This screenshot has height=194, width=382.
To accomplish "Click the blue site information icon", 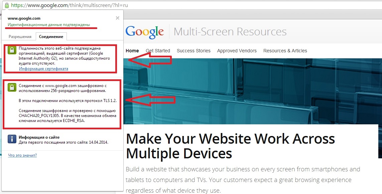I will [12, 139].
